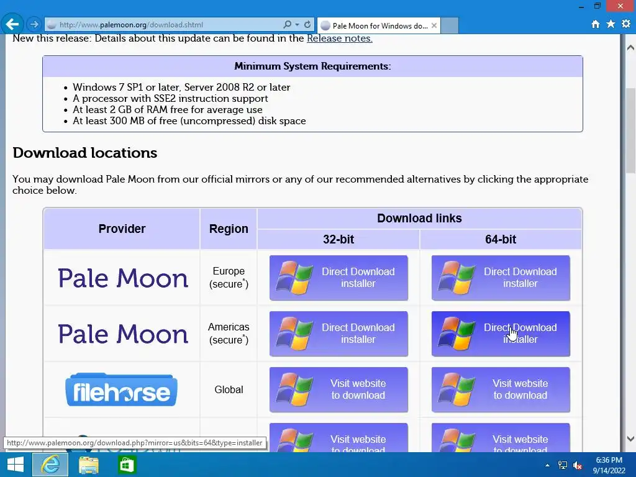
Task: Expand the address bar dropdown arrow
Action: point(297,25)
